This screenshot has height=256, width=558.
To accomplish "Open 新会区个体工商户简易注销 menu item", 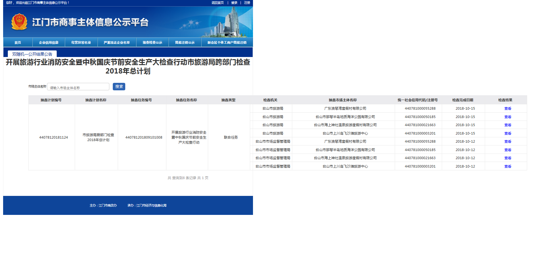I will point(227,42).
